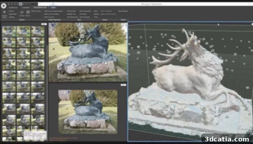253x144 pixels.
Task: Open the SCENE ribbon tab
Action: coord(53,8)
